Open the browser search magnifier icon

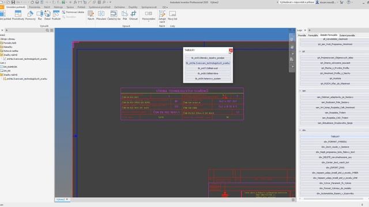(x=47, y=30)
